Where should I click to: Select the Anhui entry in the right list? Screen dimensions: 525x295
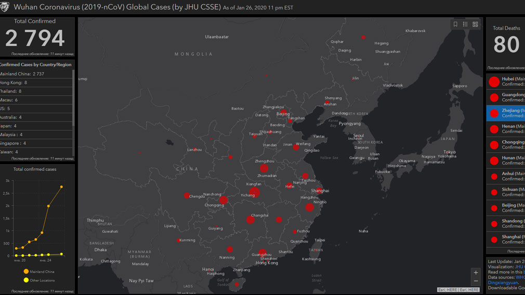[x=506, y=176]
